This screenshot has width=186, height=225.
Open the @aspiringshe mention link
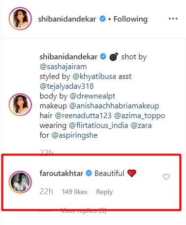75,135
